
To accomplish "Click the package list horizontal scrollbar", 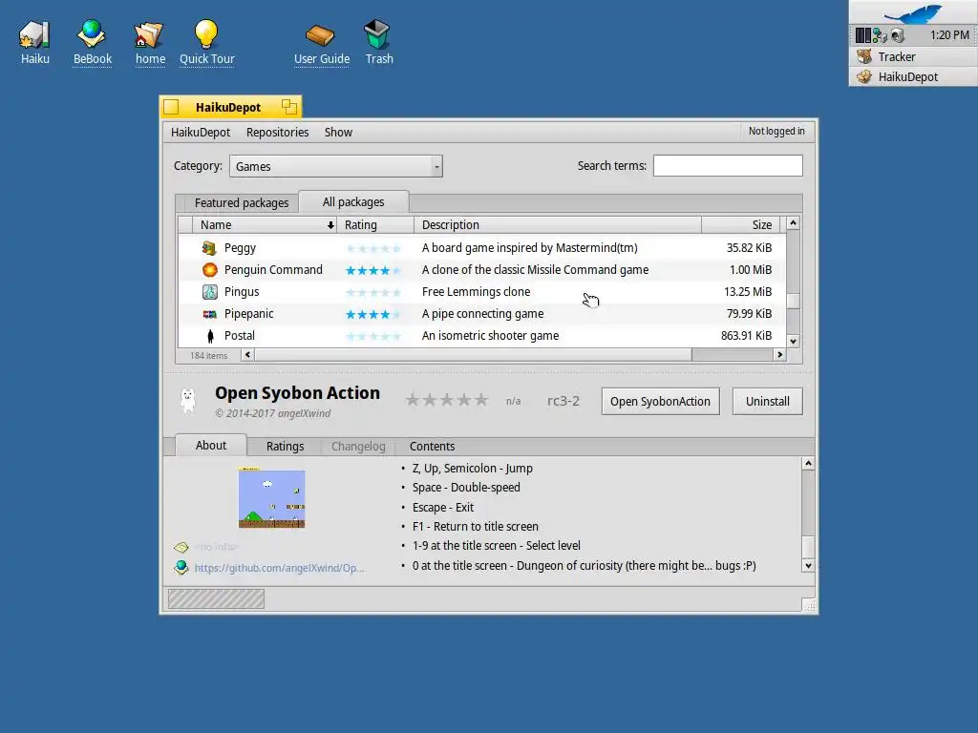I will (473, 355).
